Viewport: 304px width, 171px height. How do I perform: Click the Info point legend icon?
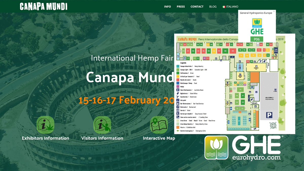(178, 100)
